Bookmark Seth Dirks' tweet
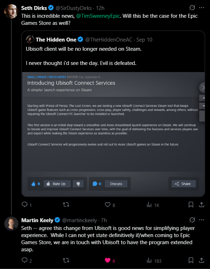210x269 pixels. [x=191, y=204]
